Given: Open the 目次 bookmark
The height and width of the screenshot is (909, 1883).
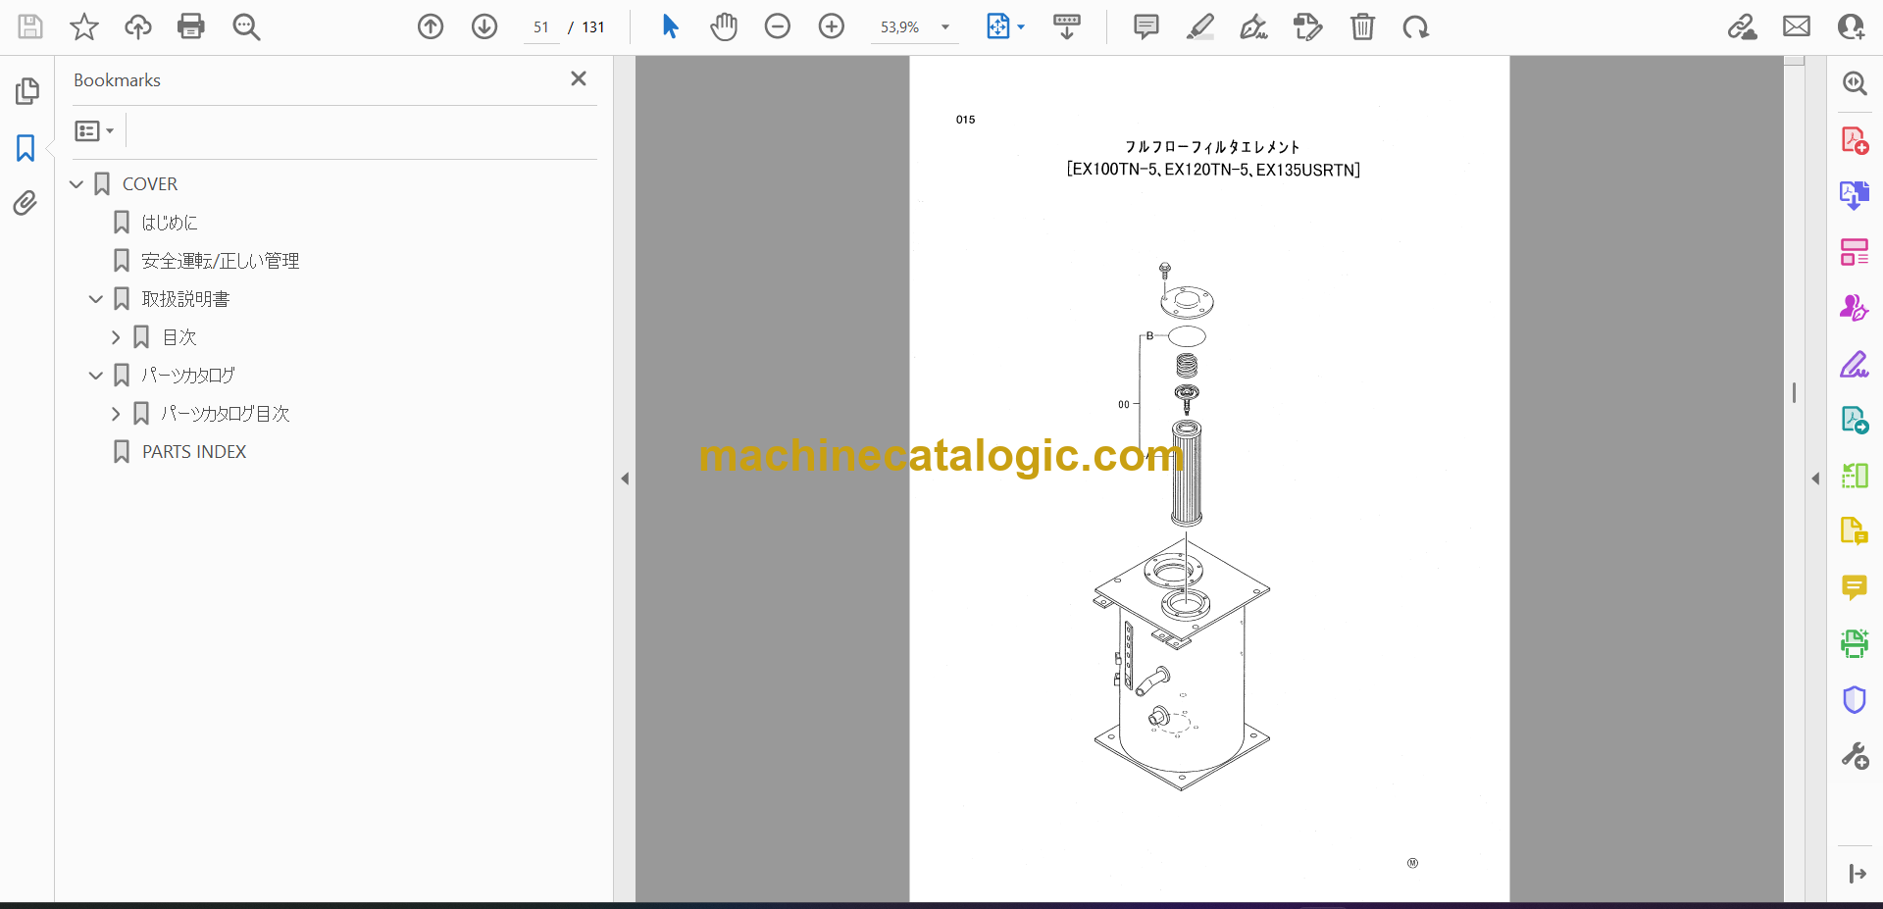Looking at the screenshot, I should pos(179,337).
